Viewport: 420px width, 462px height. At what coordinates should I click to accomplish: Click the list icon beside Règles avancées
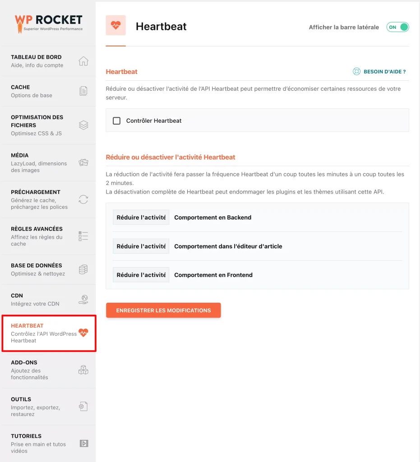pos(83,236)
